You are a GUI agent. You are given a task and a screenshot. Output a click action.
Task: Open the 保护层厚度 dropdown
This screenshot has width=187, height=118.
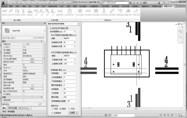(75, 32)
